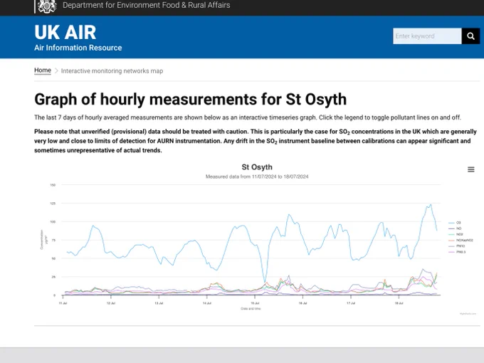The width and height of the screenshot is (484, 363).
Task: Click the Interactive monitoring networks map breadcrumb
Action: tap(112, 71)
